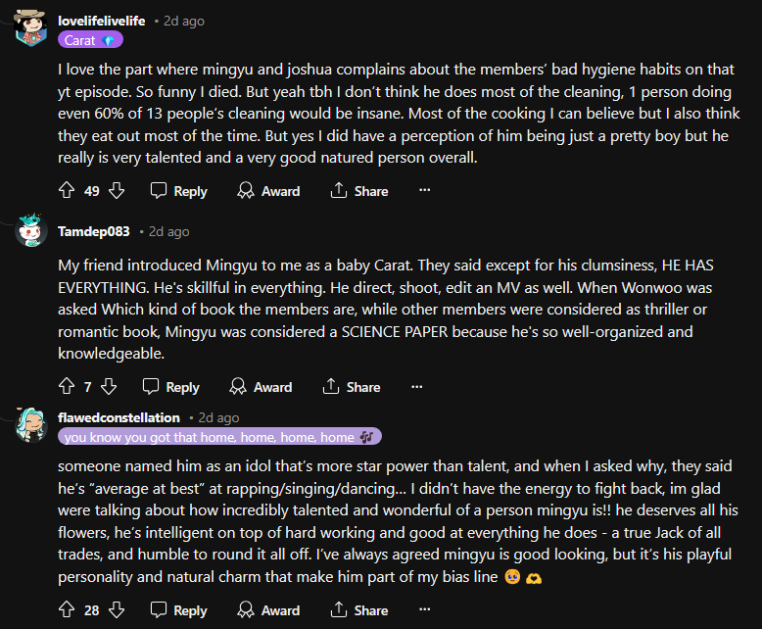The image size is (762, 629).
Task: Share lovelifelivelife's comment
Action: click(359, 190)
